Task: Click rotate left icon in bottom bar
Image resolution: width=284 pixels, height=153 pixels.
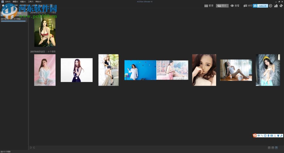Action: tap(31, 148)
